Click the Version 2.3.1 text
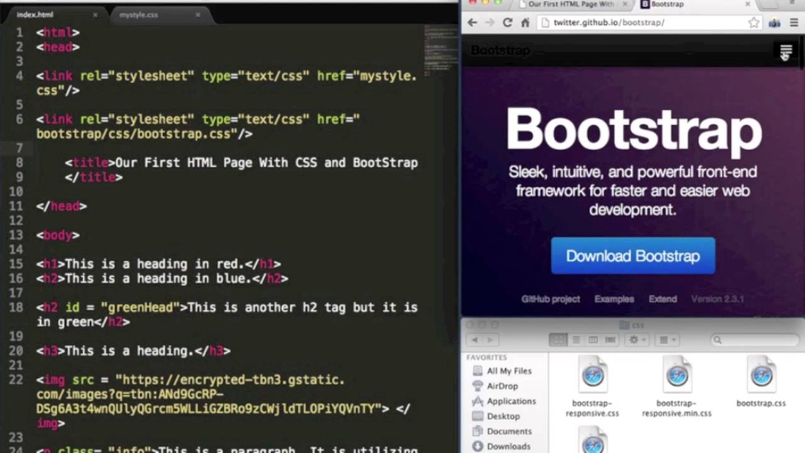Image resolution: width=805 pixels, height=453 pixels. 718,299
